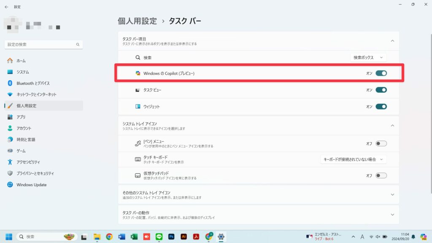This screenshot has height=243, width=432.
Task: Expand the その他のシステム トレイ アイコン section
Action: [392, 194]
